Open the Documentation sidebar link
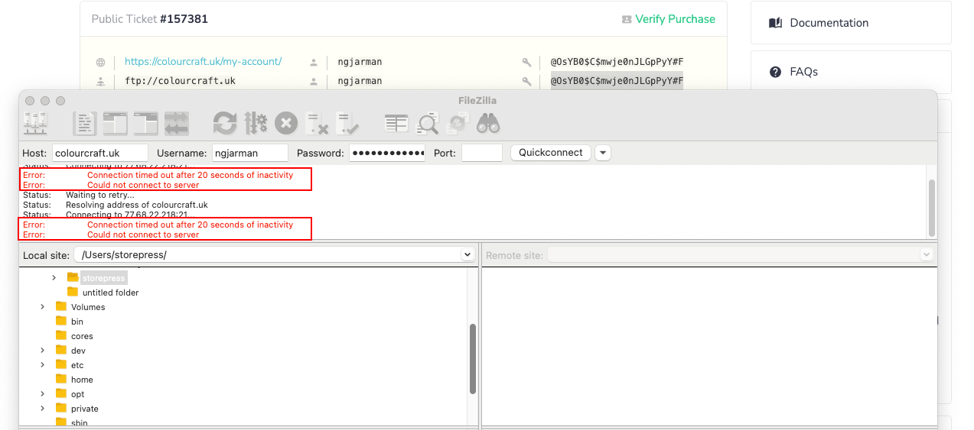This screenshot has height=430, width=974. tap(829, 23)
